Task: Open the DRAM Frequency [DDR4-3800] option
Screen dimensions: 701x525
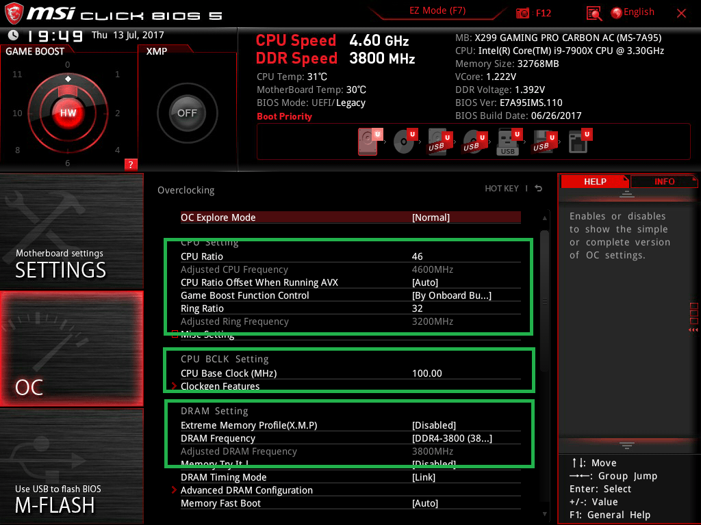Action: [350, 438]
